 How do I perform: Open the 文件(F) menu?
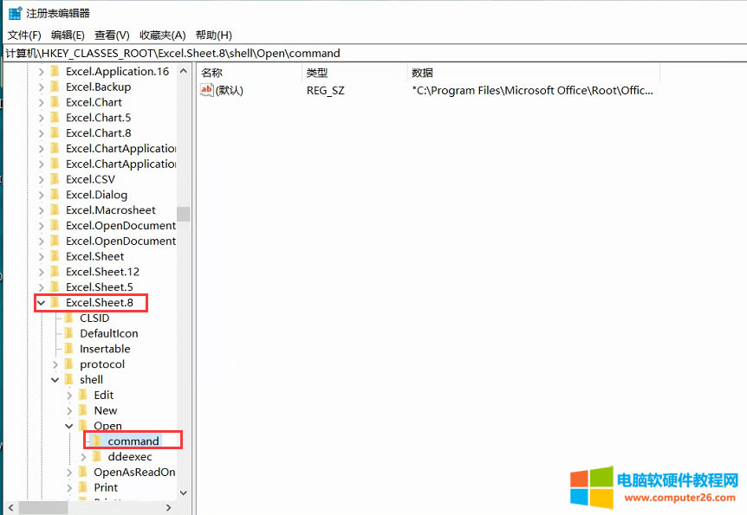click(23, 35)
